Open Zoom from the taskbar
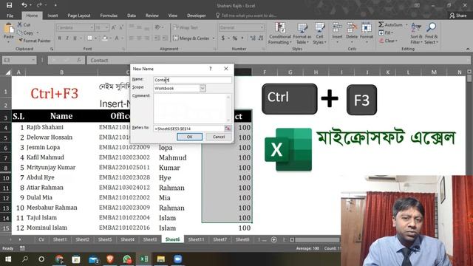Screen dimensions: 473x266 (x=177, y=259)
